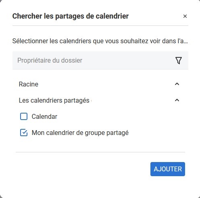Click the up arrow beside Racine
The image size is (200, 198).
coord(177,84)
